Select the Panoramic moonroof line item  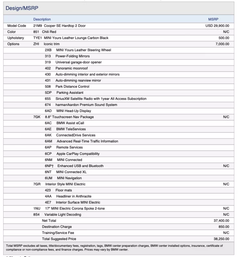[71, 68]
